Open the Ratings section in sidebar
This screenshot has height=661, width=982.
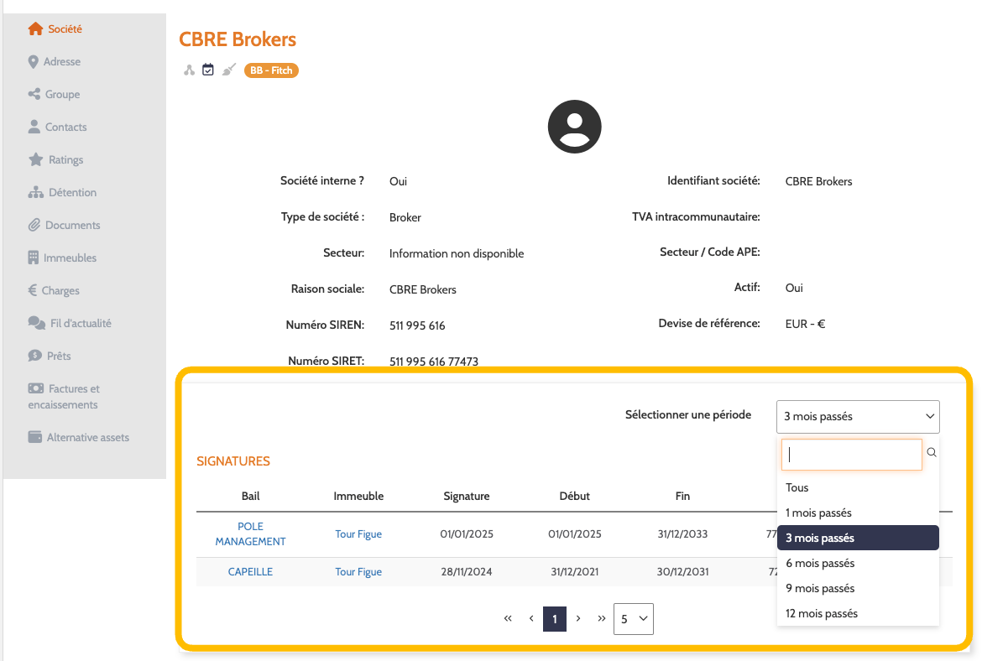[65, 160]
